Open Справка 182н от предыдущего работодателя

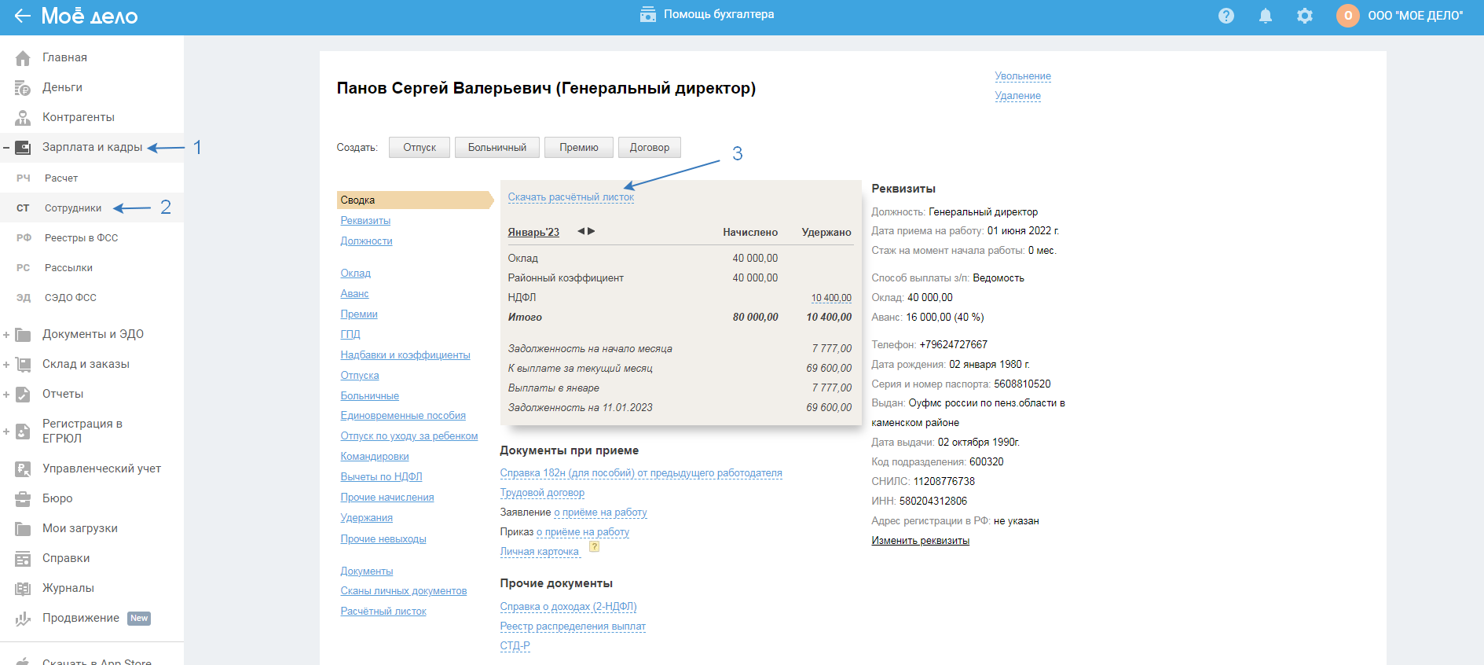[x=641, y=473]
